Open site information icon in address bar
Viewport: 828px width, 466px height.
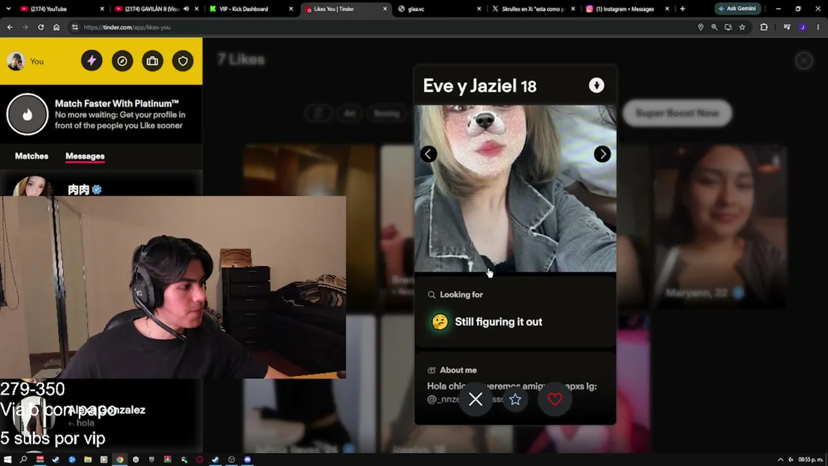75,27
